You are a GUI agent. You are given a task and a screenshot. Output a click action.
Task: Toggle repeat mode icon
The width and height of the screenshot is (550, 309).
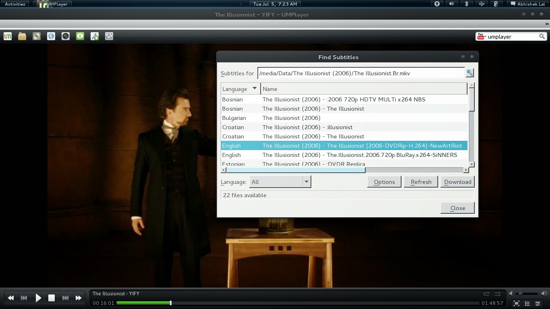486,294
